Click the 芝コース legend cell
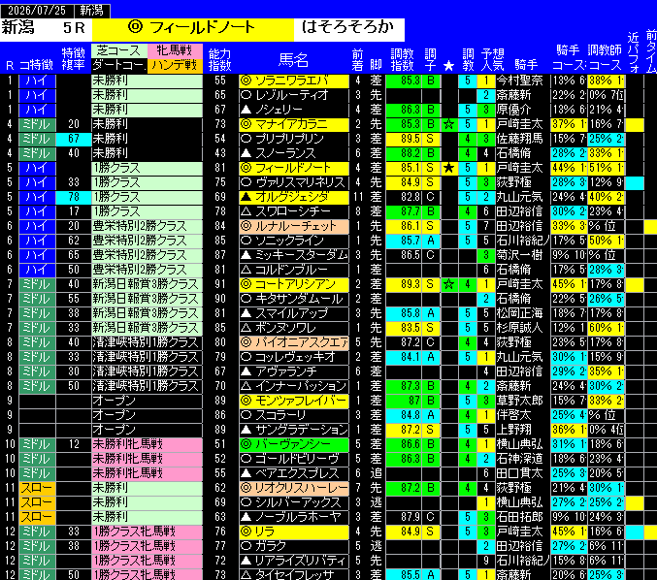The width and height of the screenshot is (657, 580). coord(119,50)
